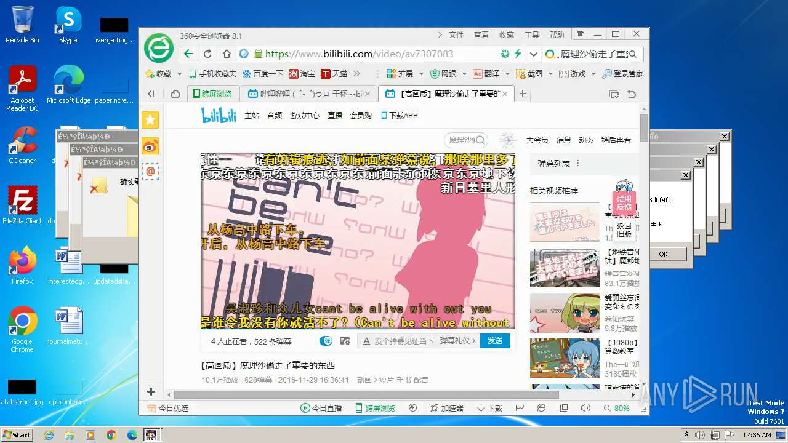Reload the page with the refresh icon
The width and height of the screenshot is (788, 443).
[x=207, y=54]
